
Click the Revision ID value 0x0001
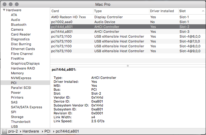click(x=97, y=113)
